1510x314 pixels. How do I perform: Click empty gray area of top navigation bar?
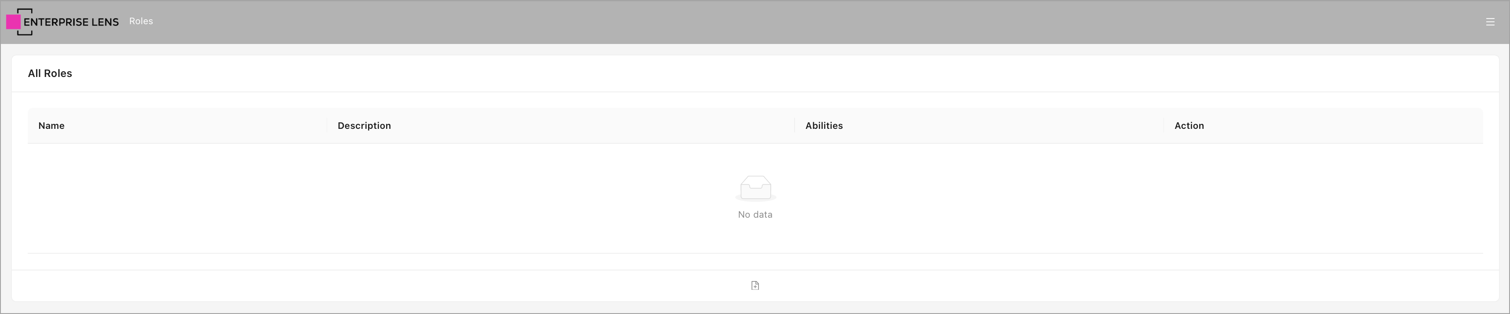pos(762,22)
